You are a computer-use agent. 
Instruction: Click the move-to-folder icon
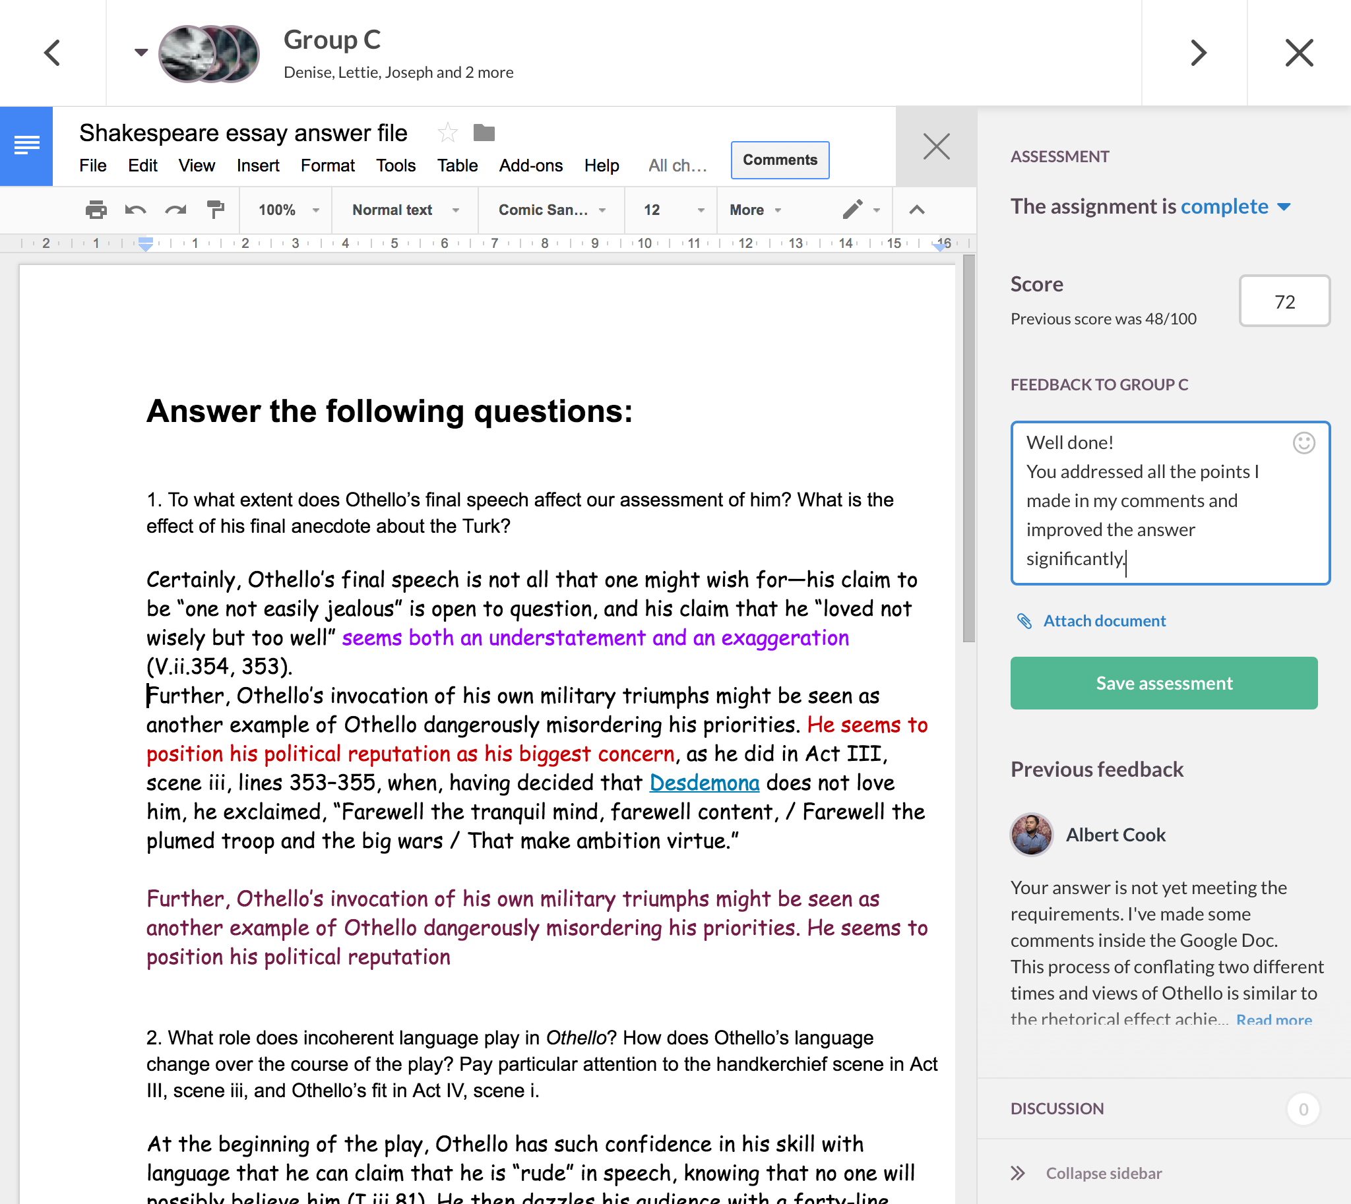point(484,133)
